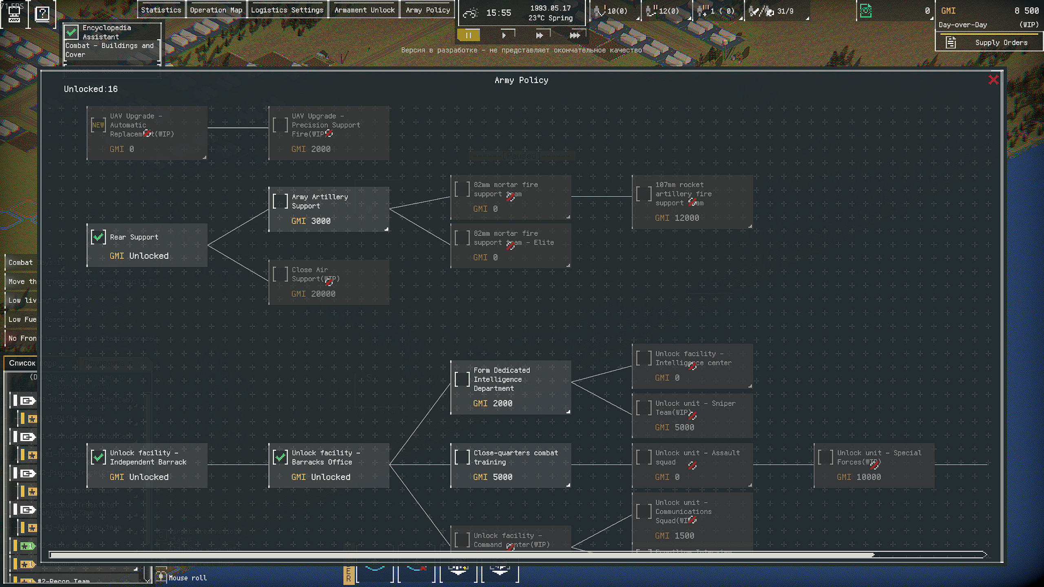Enable the Army Artillery Support policy checkbox
The image size is (1044, 587).
point(280,201)
